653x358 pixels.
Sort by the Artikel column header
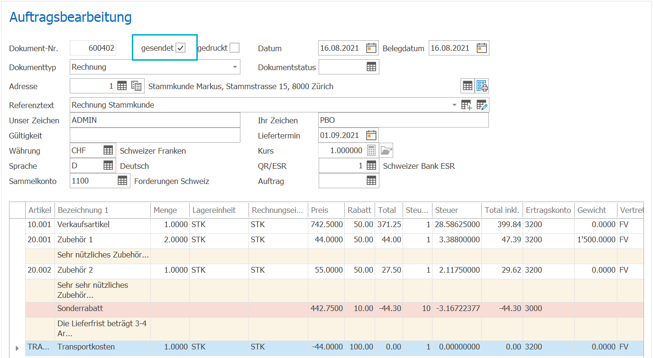tap(40, 210)
